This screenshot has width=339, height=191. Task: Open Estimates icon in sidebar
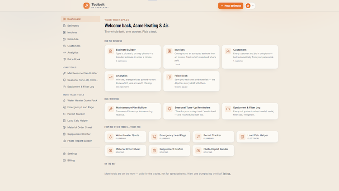pos(64,26)
